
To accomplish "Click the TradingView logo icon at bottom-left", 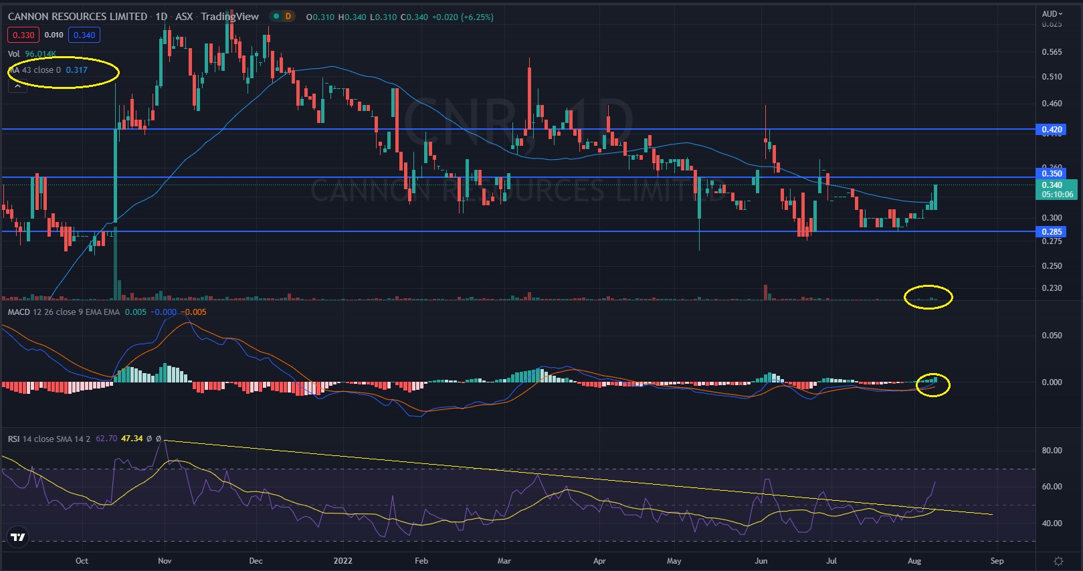I will [18, 537].
